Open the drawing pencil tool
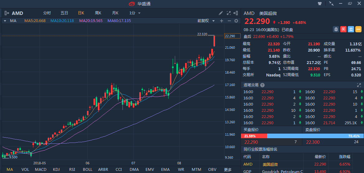364x173 pixels. 221,13
